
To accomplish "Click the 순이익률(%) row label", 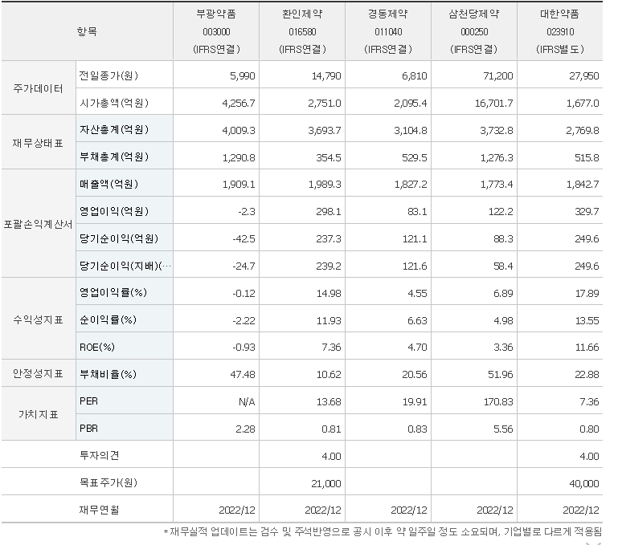I will pyautogui.click(x=108, y=319).
